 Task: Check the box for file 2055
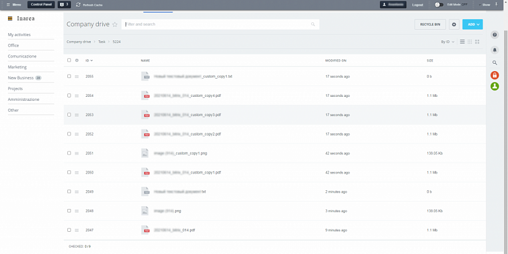(69, 76)
